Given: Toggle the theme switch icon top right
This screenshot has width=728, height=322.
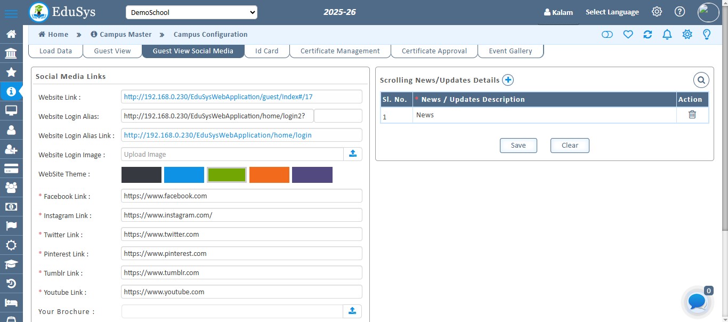Looking at the screenshot, I should [x=607, y=34].
